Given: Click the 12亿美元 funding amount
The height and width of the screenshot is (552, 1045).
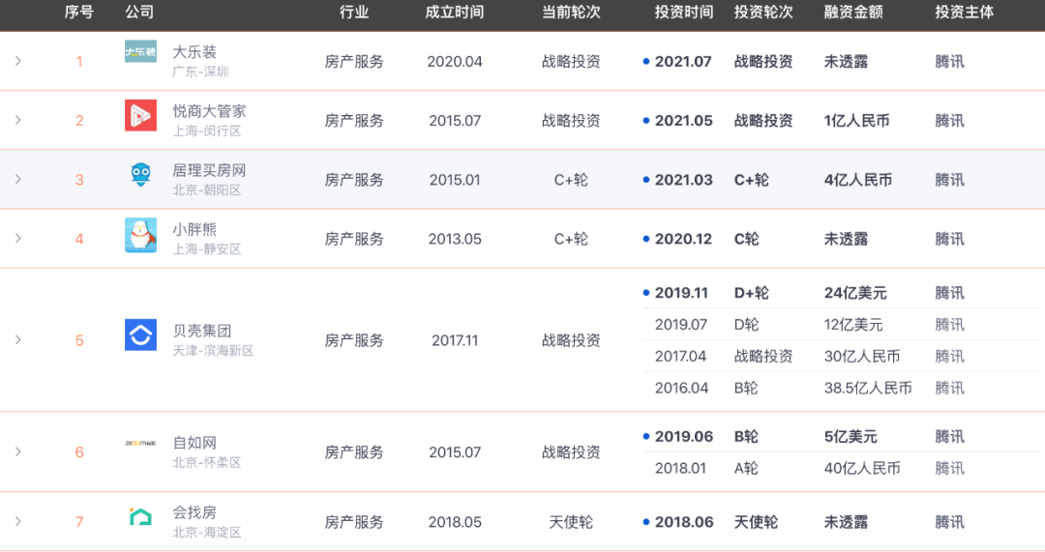Looking at the screenshot, I should pos(853,325).
